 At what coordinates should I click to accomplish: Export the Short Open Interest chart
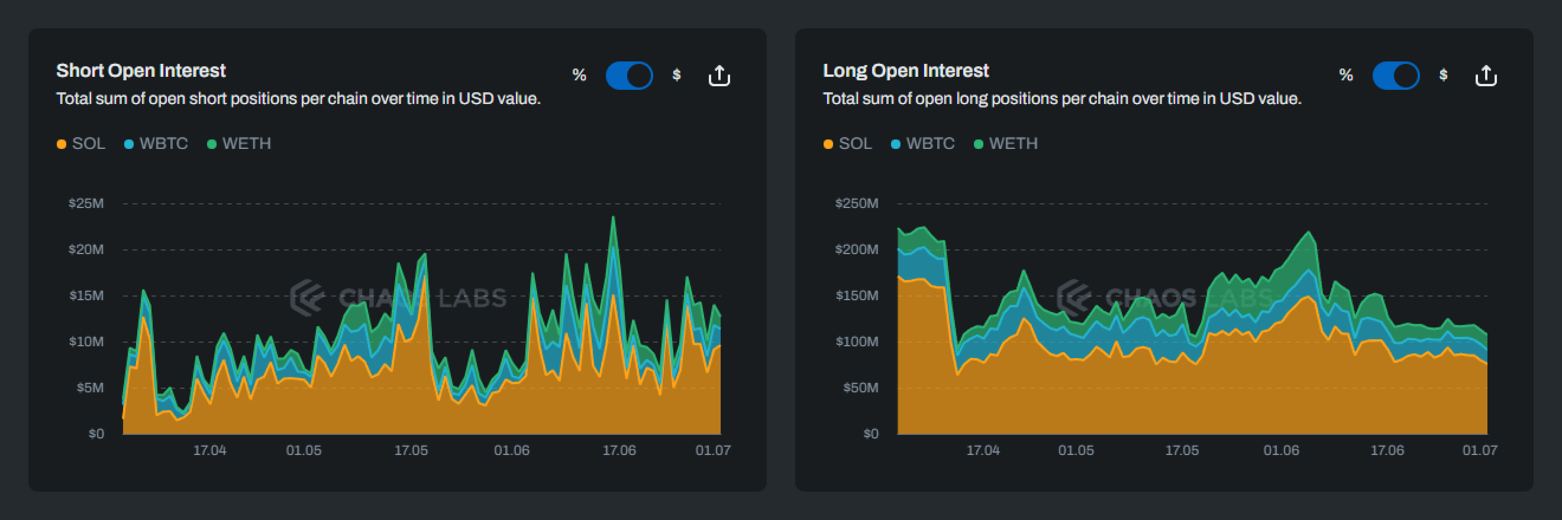(x=719, y=76)
